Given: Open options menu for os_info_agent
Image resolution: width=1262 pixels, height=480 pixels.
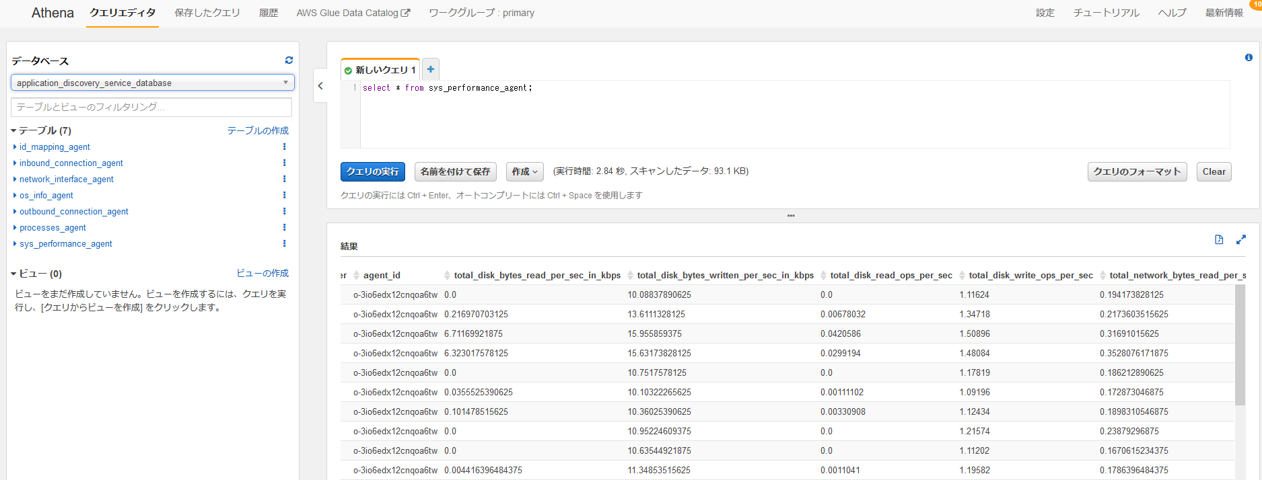Looking at the screenshot, I should pos(284,195).
